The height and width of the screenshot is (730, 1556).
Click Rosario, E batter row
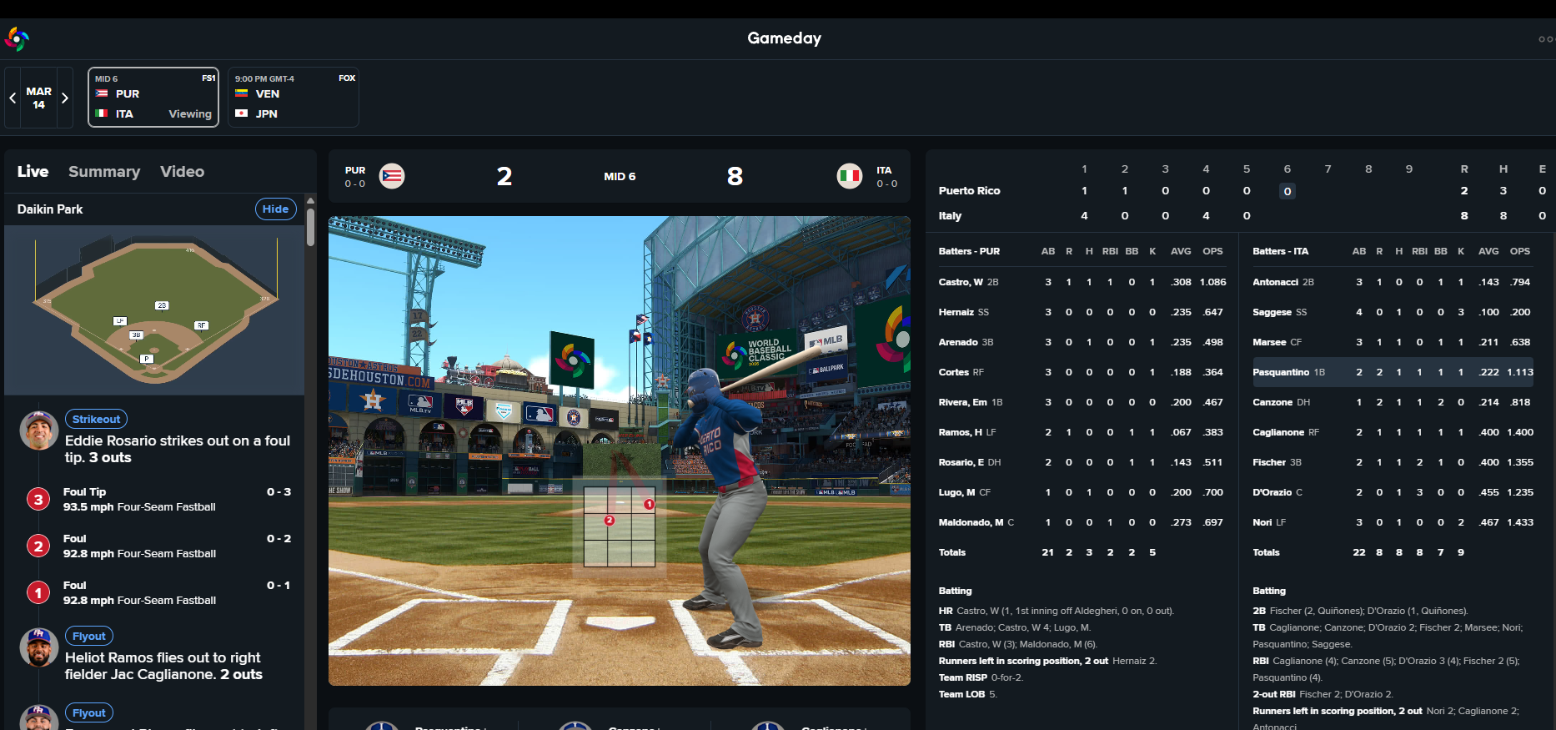1082,462
